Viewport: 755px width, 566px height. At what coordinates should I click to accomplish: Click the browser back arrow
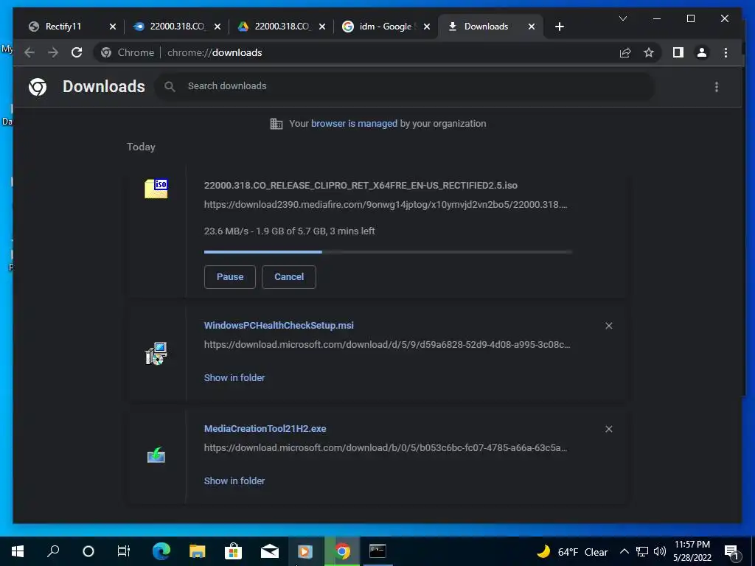[29, 52]
